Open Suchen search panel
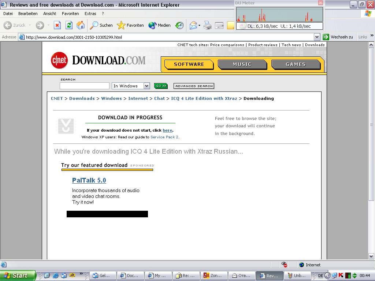The height and width of the screenshot is (281, 375). coord(101,25)
